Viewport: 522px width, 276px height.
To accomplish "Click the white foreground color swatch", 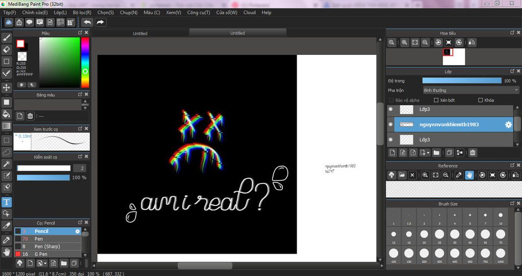I will [20, 44].
